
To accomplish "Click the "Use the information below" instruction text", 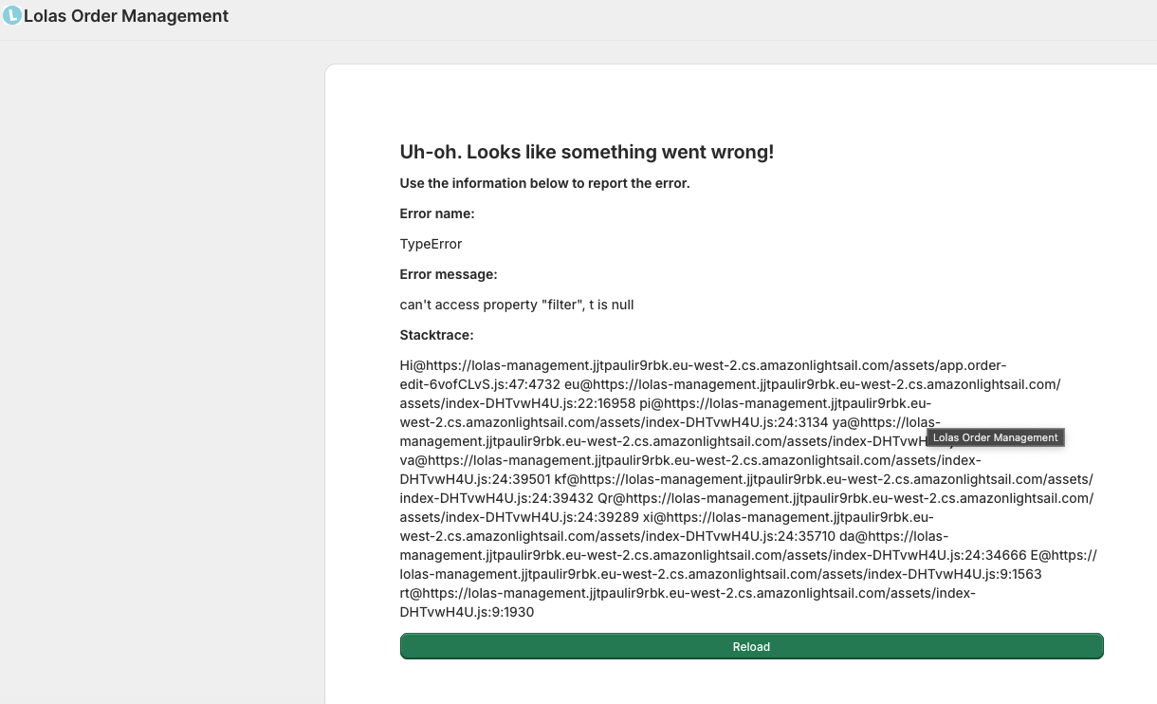I will coord(544,183).
